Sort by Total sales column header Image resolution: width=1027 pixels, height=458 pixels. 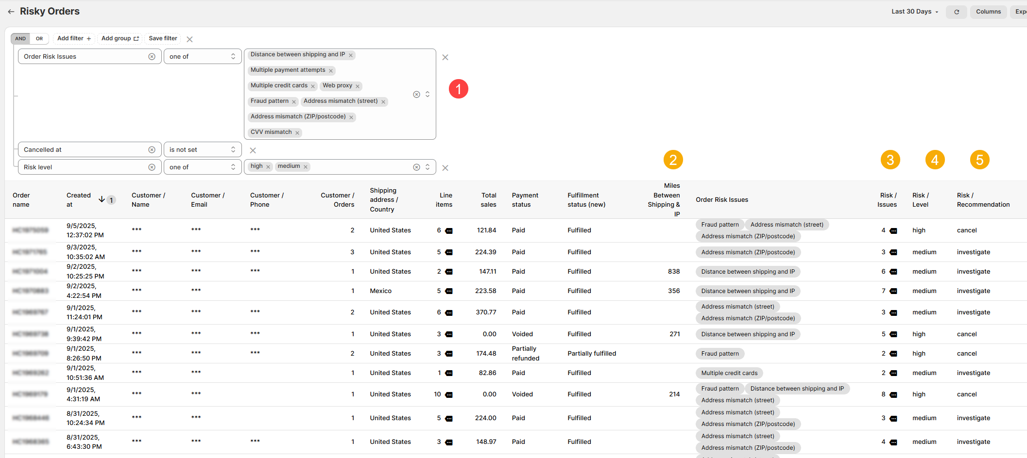tap(488, 200)
